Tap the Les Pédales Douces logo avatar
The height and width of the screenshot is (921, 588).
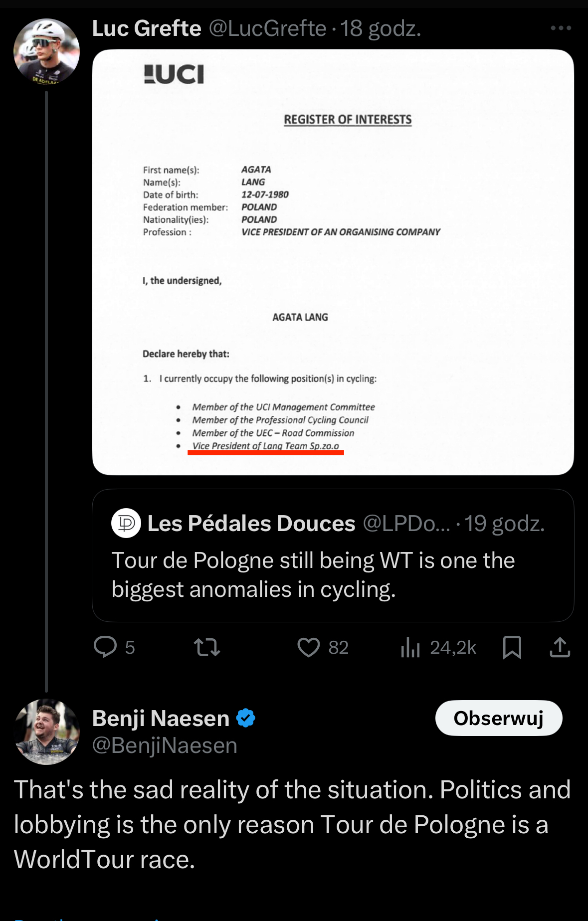tap(126, 523)
